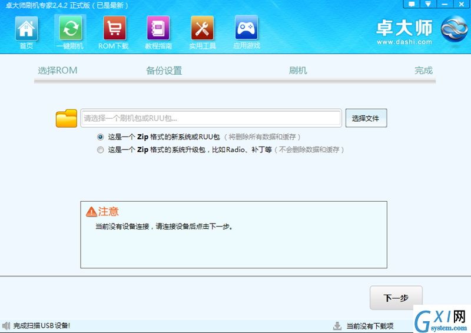Image resolution: width=471 pixels, height=333 pixels.
Task: Click the ROM package path input field
Action: (211, 118)
